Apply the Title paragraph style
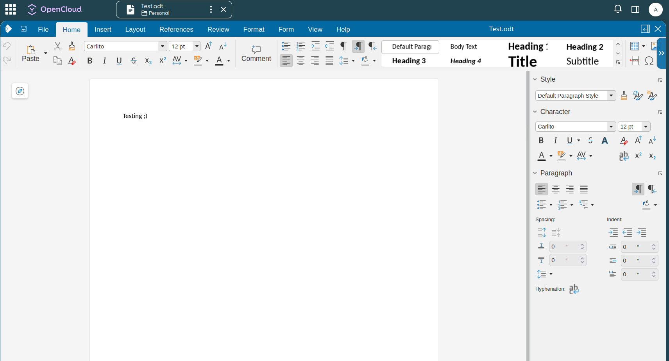This screenshot has width=669, height=361. coord(522,61)
